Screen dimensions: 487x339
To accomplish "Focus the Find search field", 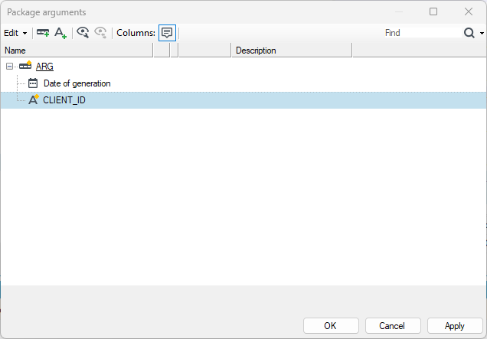I will (423, 33).
